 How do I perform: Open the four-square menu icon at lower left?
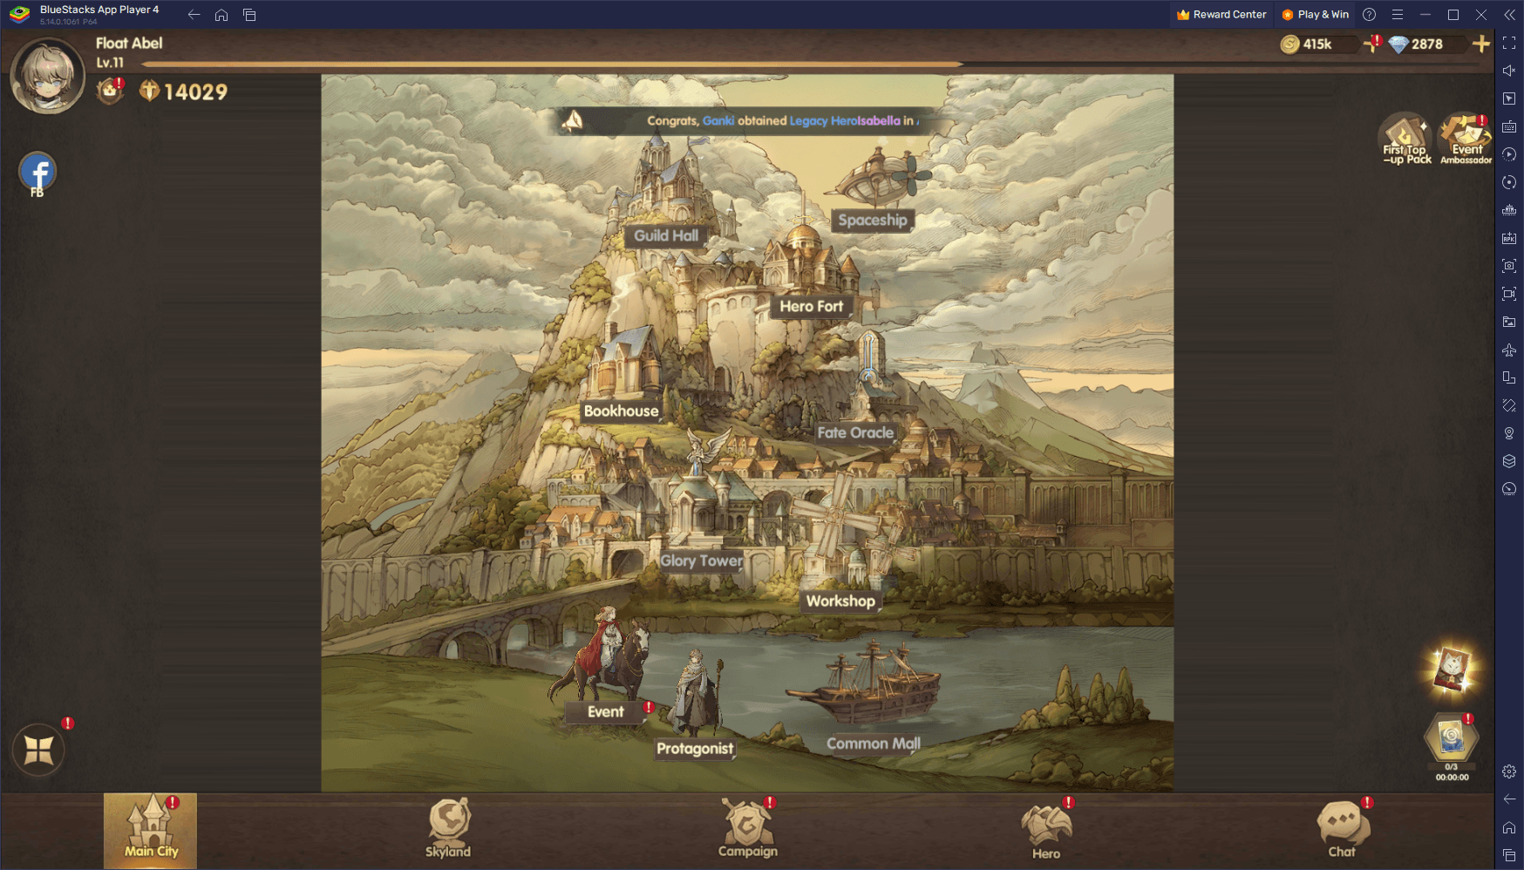(38, 750)
